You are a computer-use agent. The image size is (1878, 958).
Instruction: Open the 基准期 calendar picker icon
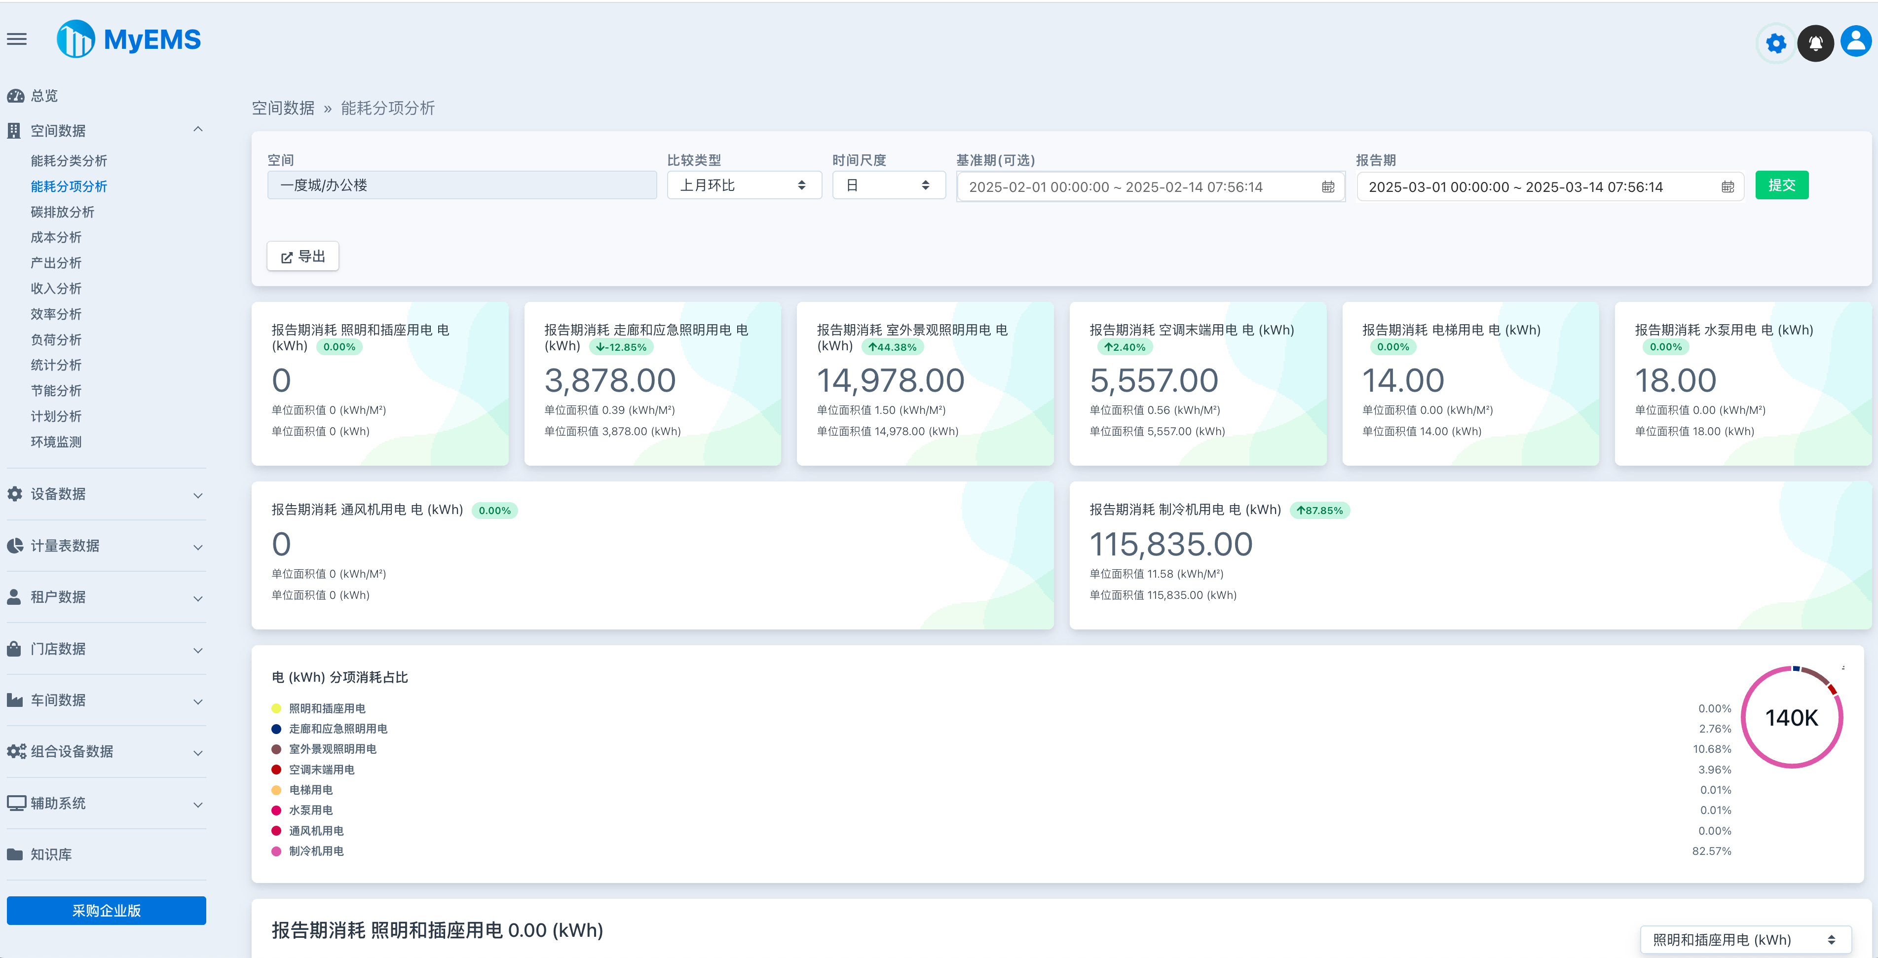[x=1327, y=186]
